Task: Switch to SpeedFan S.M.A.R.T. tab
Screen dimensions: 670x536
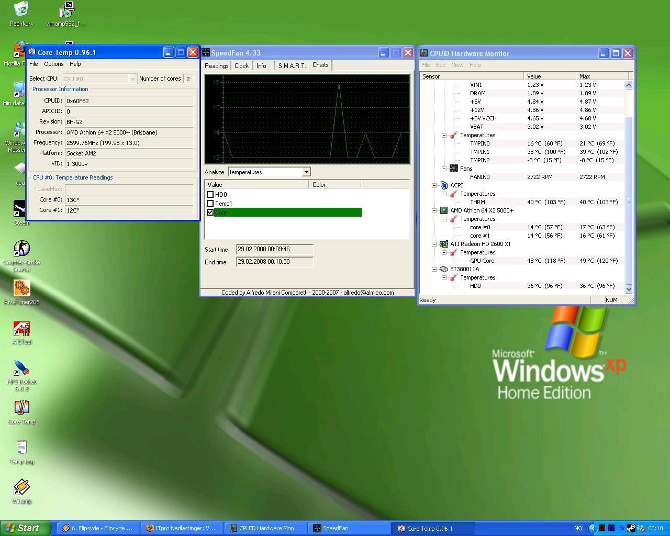Action: (292, 66)
